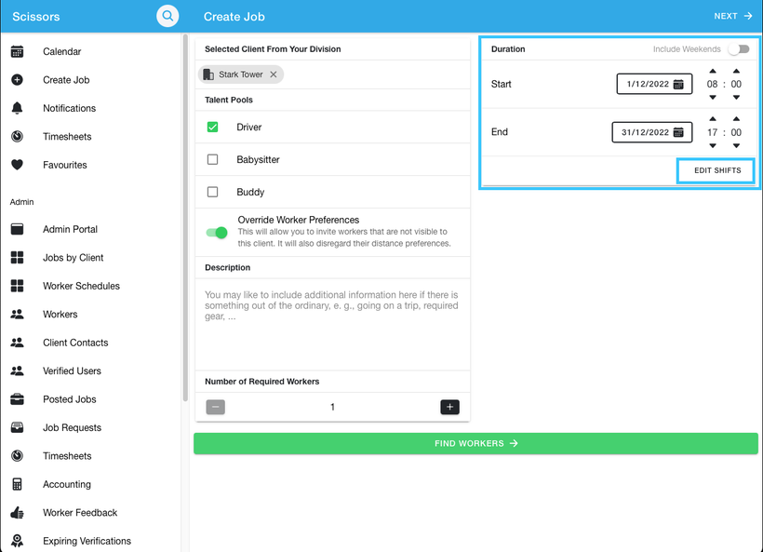Toggle the Include Weekends switch

(738, 49)
